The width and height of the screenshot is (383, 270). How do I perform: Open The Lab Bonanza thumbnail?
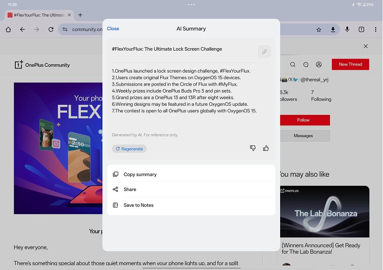[x=324, y=212]
